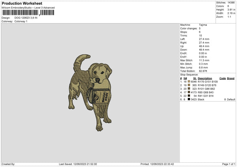This screenshot has height=167, width=237.
Task: Click the N# column header
Action: point(185,78)
